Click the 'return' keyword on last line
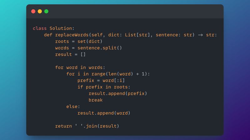 click(63, 126)
